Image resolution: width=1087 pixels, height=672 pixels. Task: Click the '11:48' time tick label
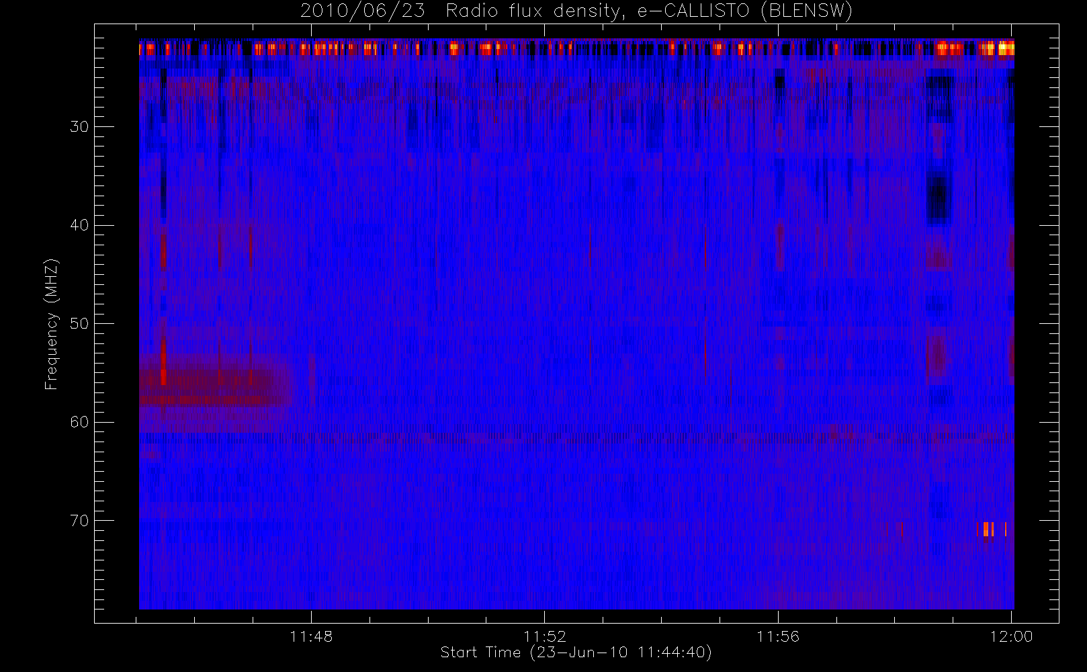tap(311, 636)
